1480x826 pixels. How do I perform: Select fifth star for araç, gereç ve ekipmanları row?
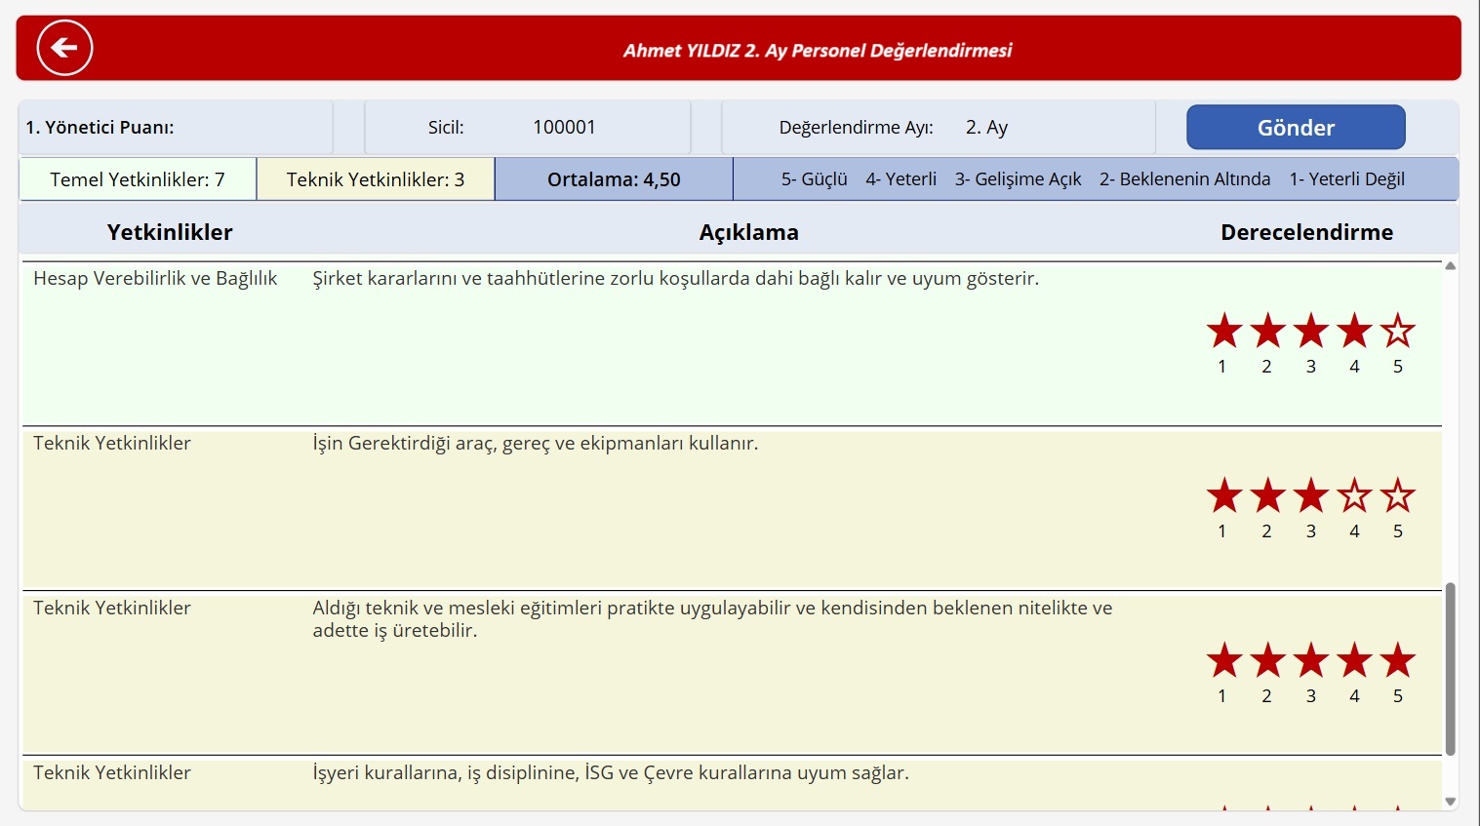[x=1397, y=496]
